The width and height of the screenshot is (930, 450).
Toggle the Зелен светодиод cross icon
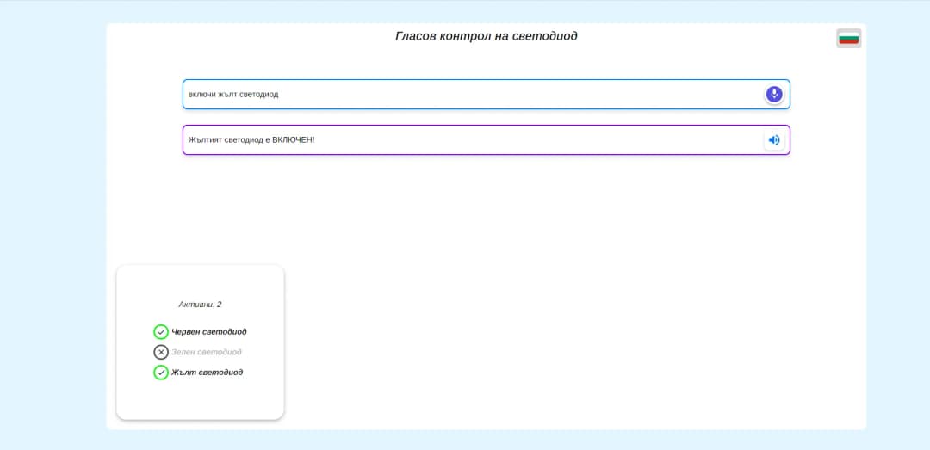[161, 352]
